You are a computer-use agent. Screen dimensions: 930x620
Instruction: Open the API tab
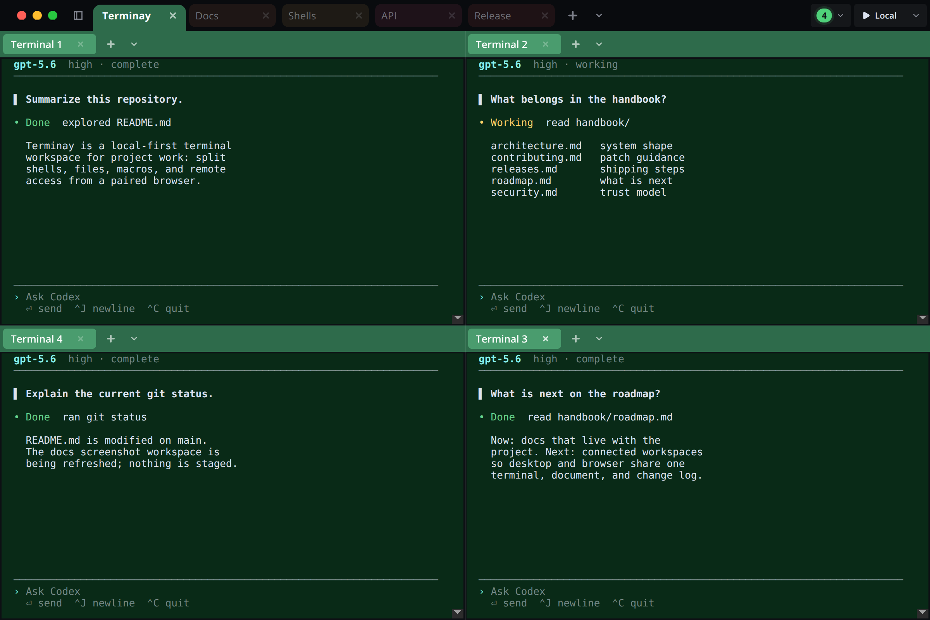pos(389,15)
